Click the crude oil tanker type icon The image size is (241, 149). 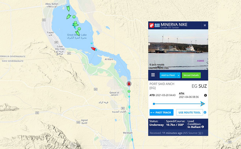click(151, 25)
